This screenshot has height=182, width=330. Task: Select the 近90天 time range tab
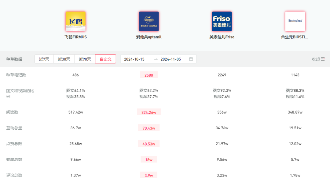point(85,59)
